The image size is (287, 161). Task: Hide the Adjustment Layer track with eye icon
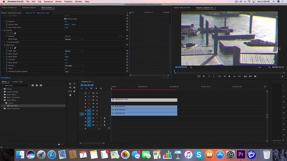pos(97,100)
